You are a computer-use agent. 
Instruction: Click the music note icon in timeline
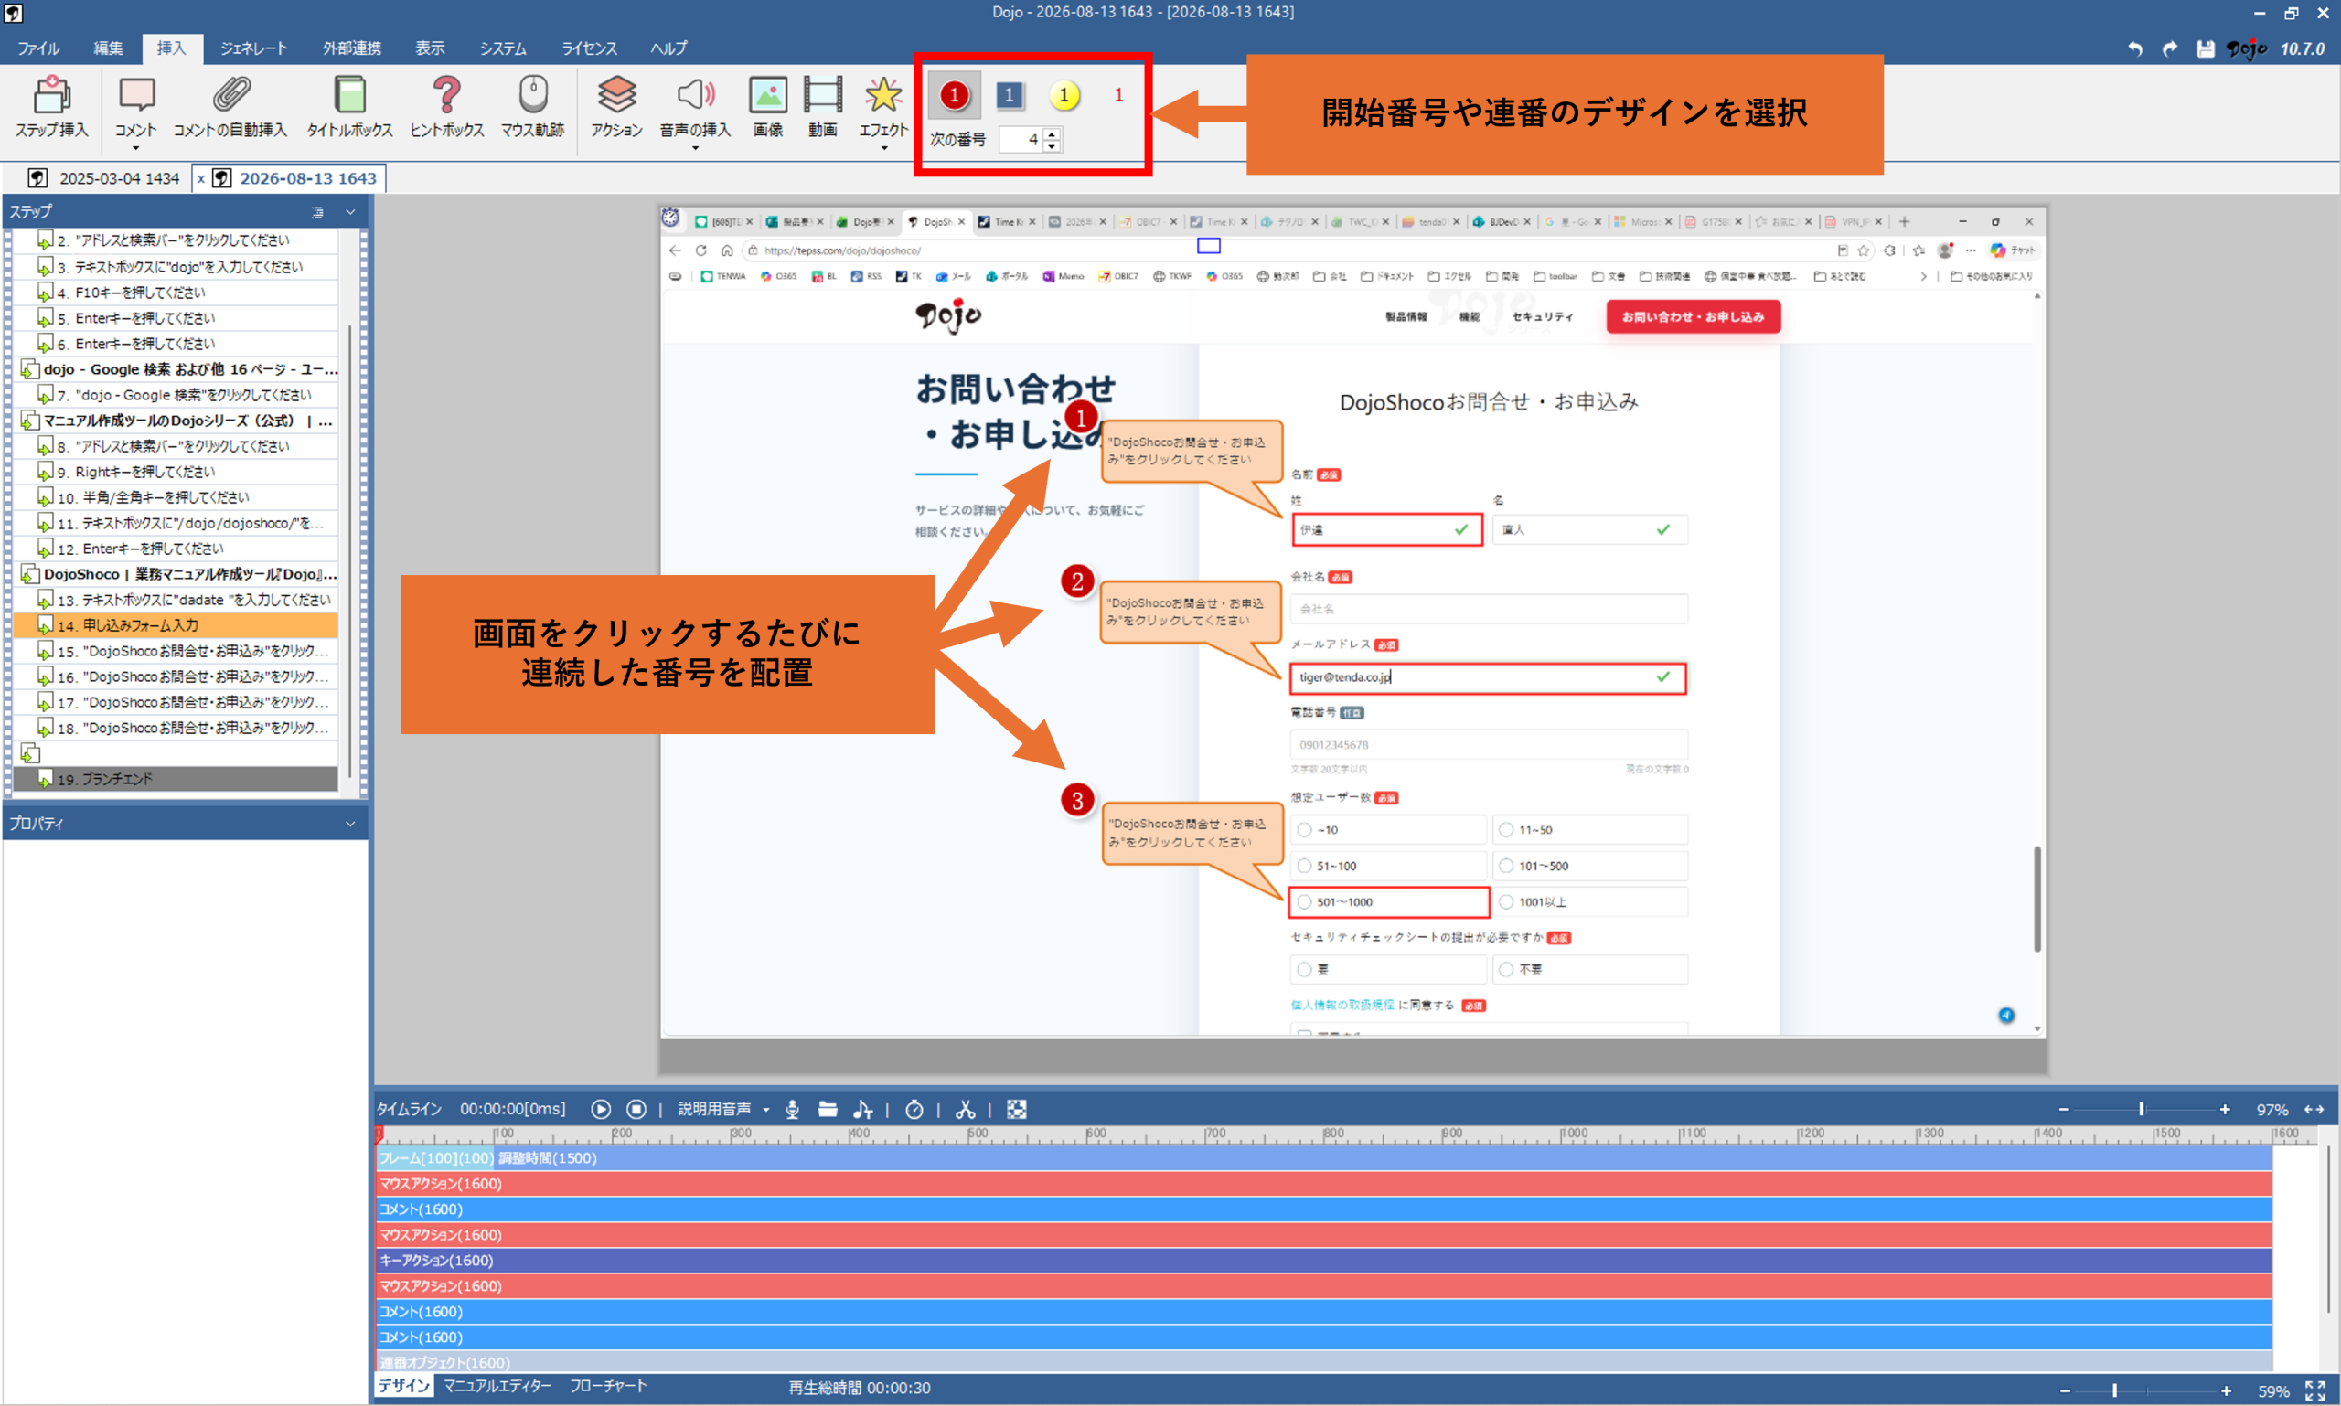(x=862, y=1109)
